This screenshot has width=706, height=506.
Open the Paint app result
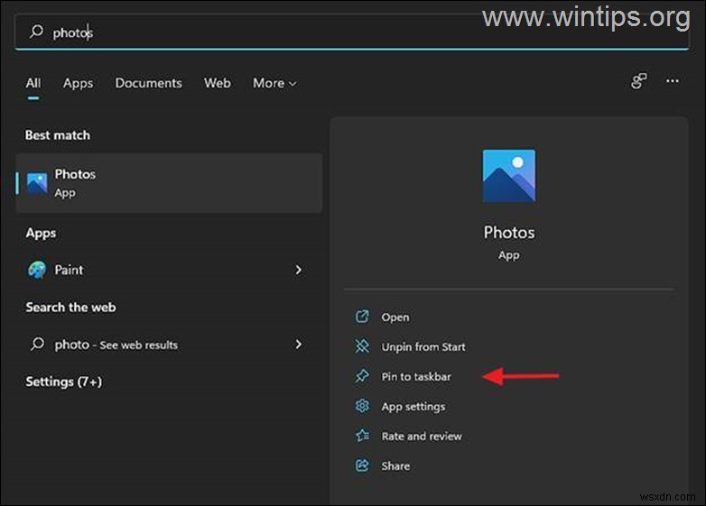[x=170, y=270]
